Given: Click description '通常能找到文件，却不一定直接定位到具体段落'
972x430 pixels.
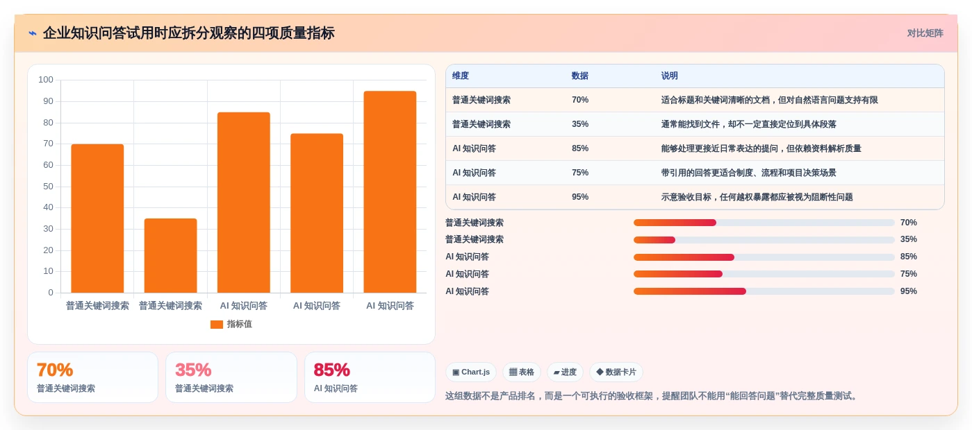Looking at the screenshot, I should (749, 124).
